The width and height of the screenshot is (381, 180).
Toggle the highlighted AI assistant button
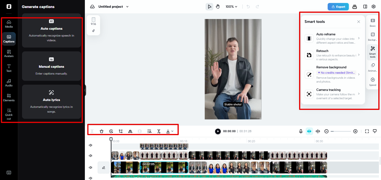pyautogui.click(x=309, y=131)
